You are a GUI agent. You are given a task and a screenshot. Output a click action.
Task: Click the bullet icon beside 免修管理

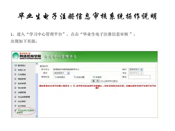pos(15,83)
